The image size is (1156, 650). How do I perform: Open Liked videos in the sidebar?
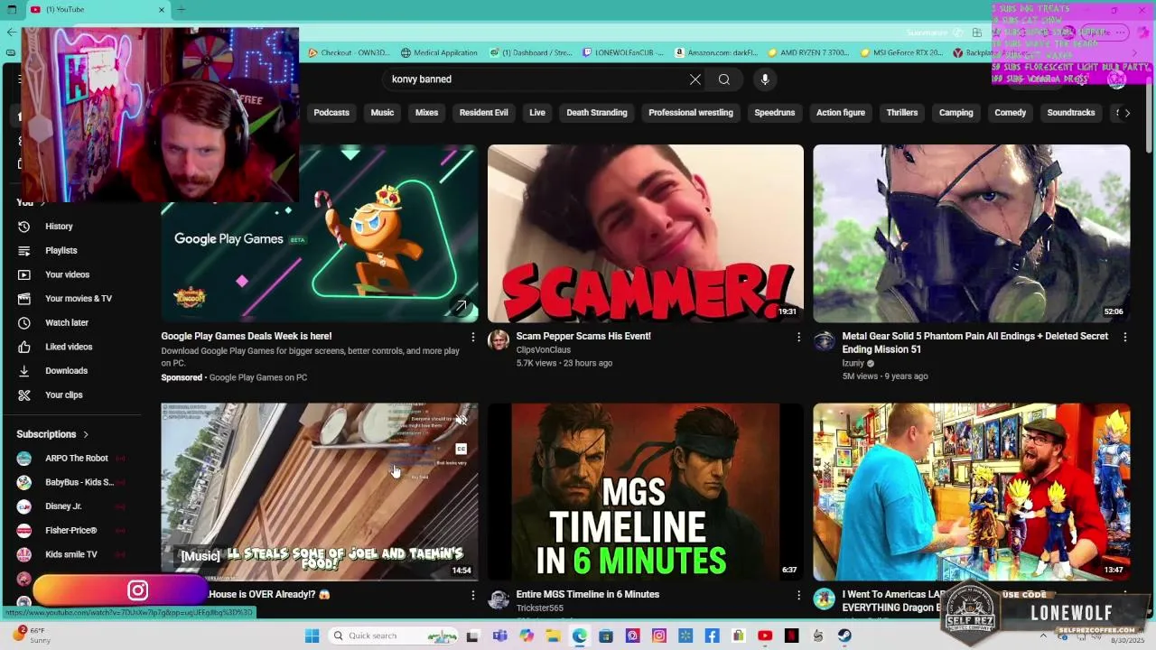point(69,347)
